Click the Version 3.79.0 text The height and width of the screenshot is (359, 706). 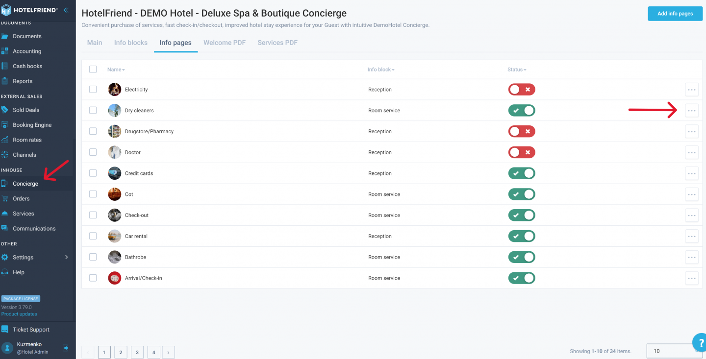[x=16, y=307]
